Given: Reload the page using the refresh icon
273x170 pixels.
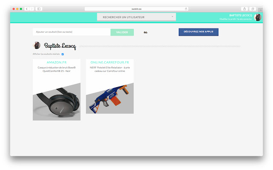Looking at the screenshot, I should pyautogui.click(x=186, y=9).
